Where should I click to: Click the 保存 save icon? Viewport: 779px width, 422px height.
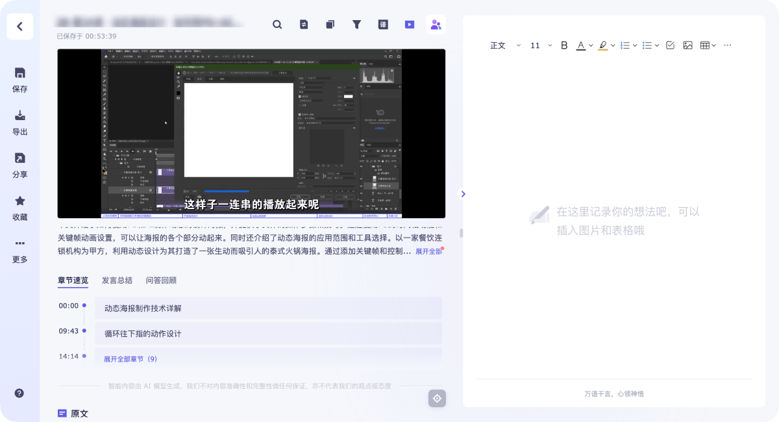pyautogui.click(x=20, y=73)
